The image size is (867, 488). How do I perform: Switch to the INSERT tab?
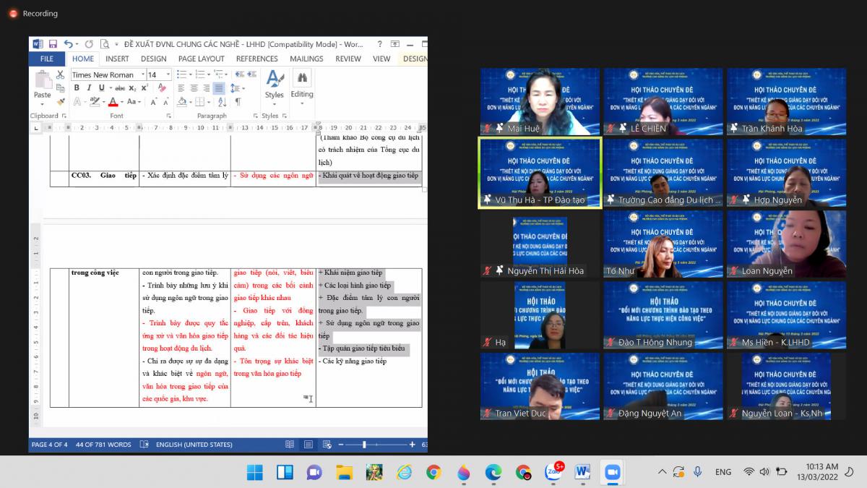click(x=117, y=59)
